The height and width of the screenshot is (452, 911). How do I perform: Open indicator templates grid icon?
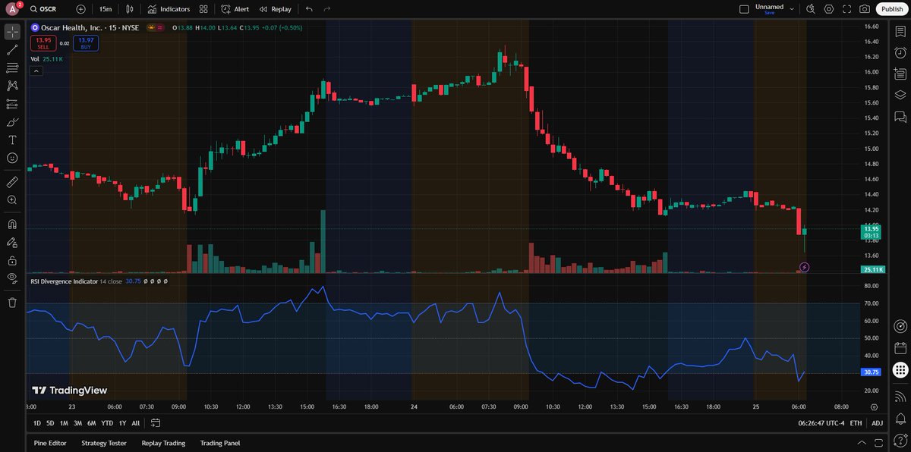pos(203,9)
